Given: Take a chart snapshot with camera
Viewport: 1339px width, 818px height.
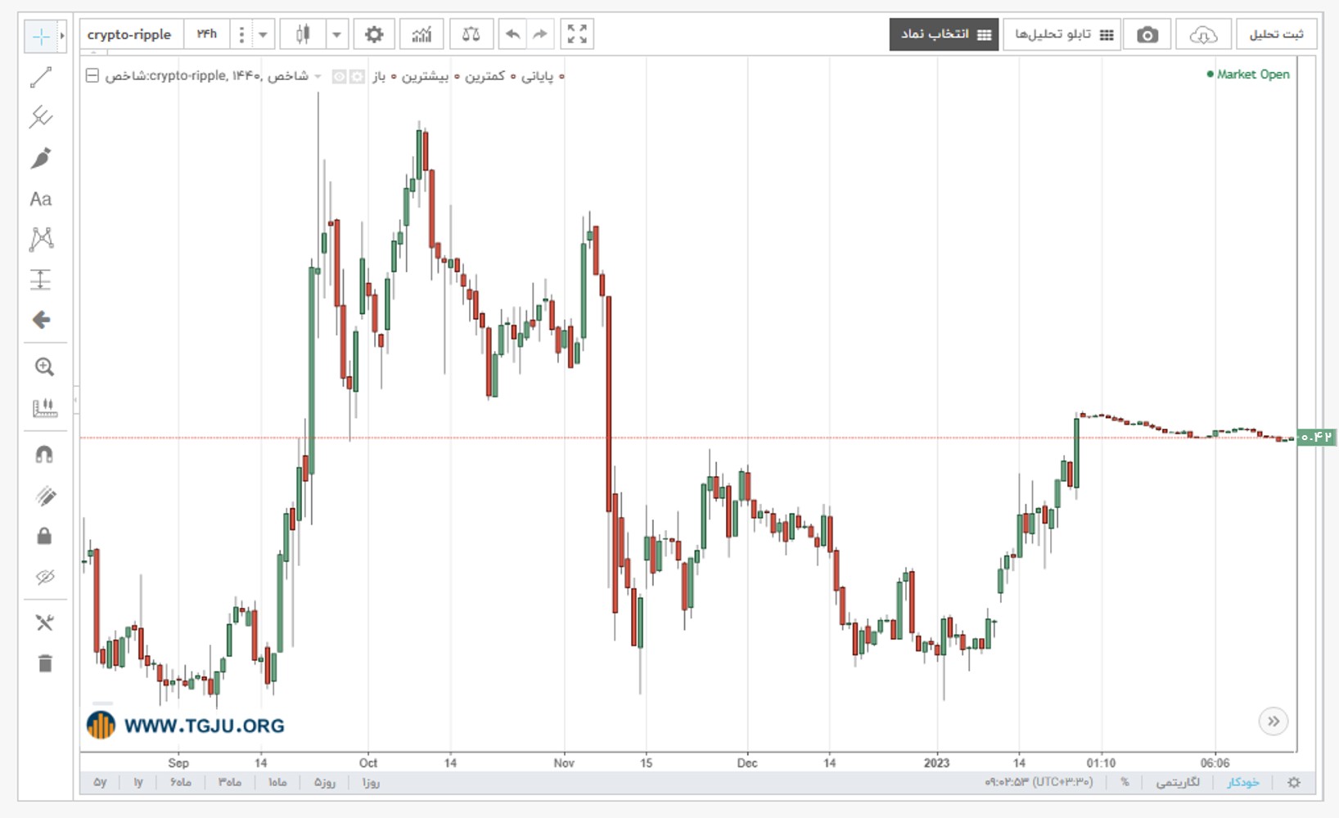Looking at the screenshot, I should pyautogui.click(x=1147, y=34).
